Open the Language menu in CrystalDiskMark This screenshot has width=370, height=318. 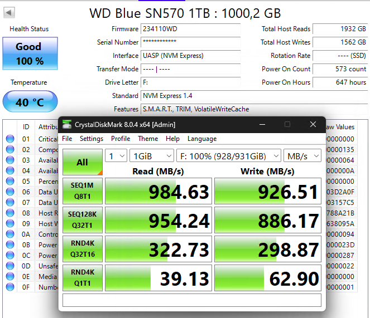tap(202, 139)
